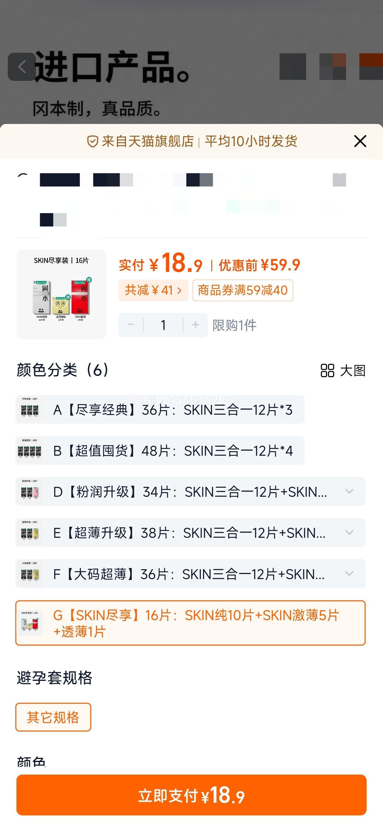Tap the 商品券满59减40 coupon tag

tap(243, 290)
